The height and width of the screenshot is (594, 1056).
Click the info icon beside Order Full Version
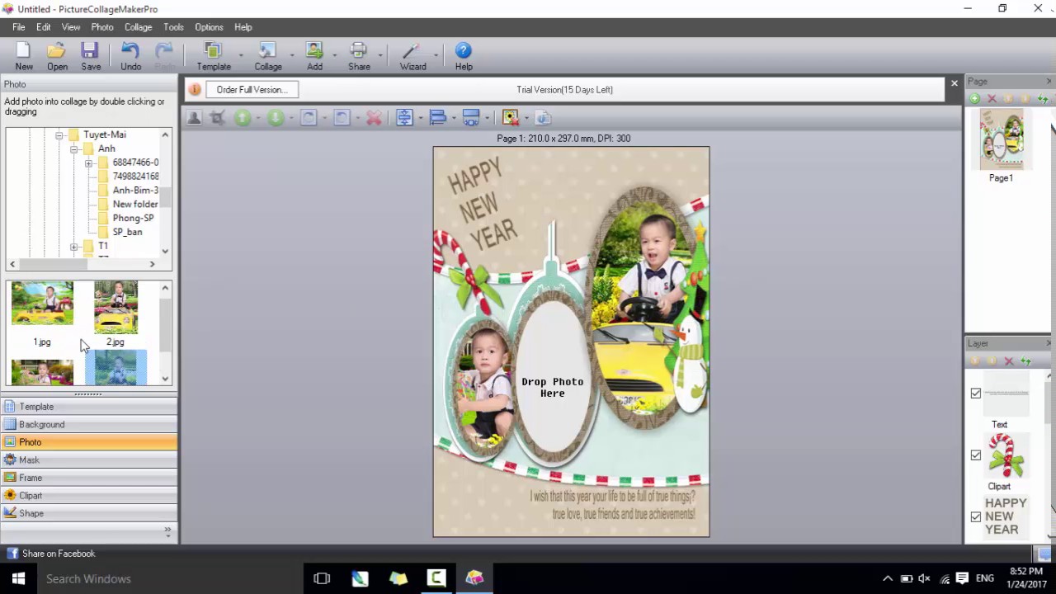coord(195,89)
